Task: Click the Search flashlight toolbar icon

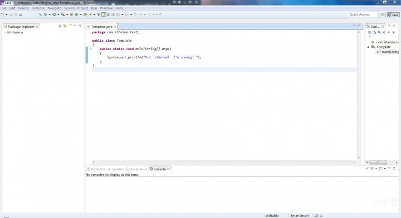Action: [x=90, y=14]
